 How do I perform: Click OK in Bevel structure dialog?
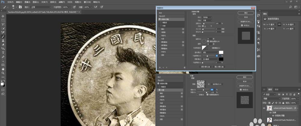[x=246, y=13]
